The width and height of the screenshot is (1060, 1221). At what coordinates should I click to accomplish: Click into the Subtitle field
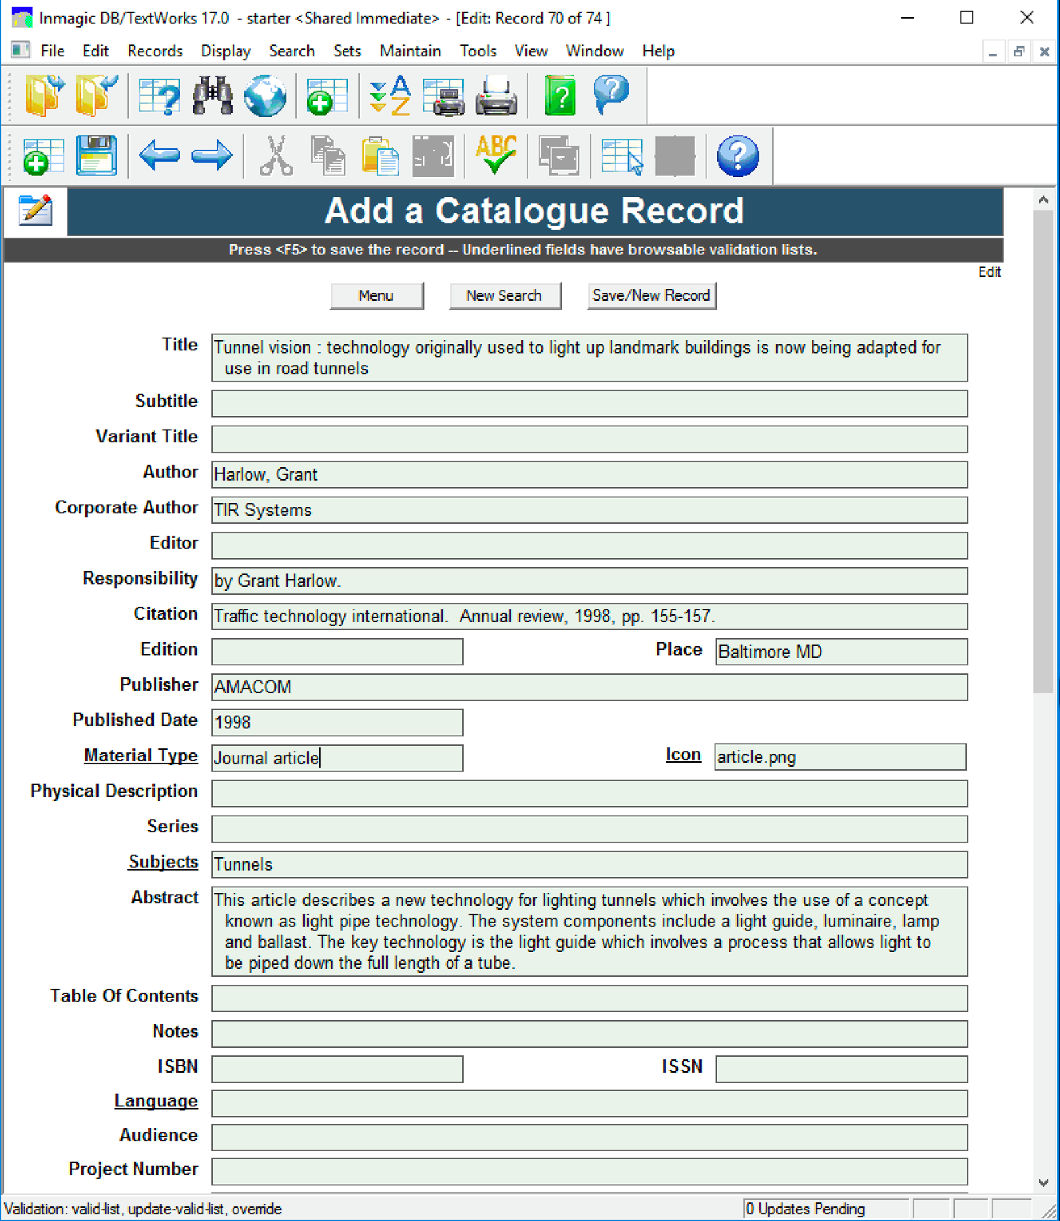tap(589, 403)
